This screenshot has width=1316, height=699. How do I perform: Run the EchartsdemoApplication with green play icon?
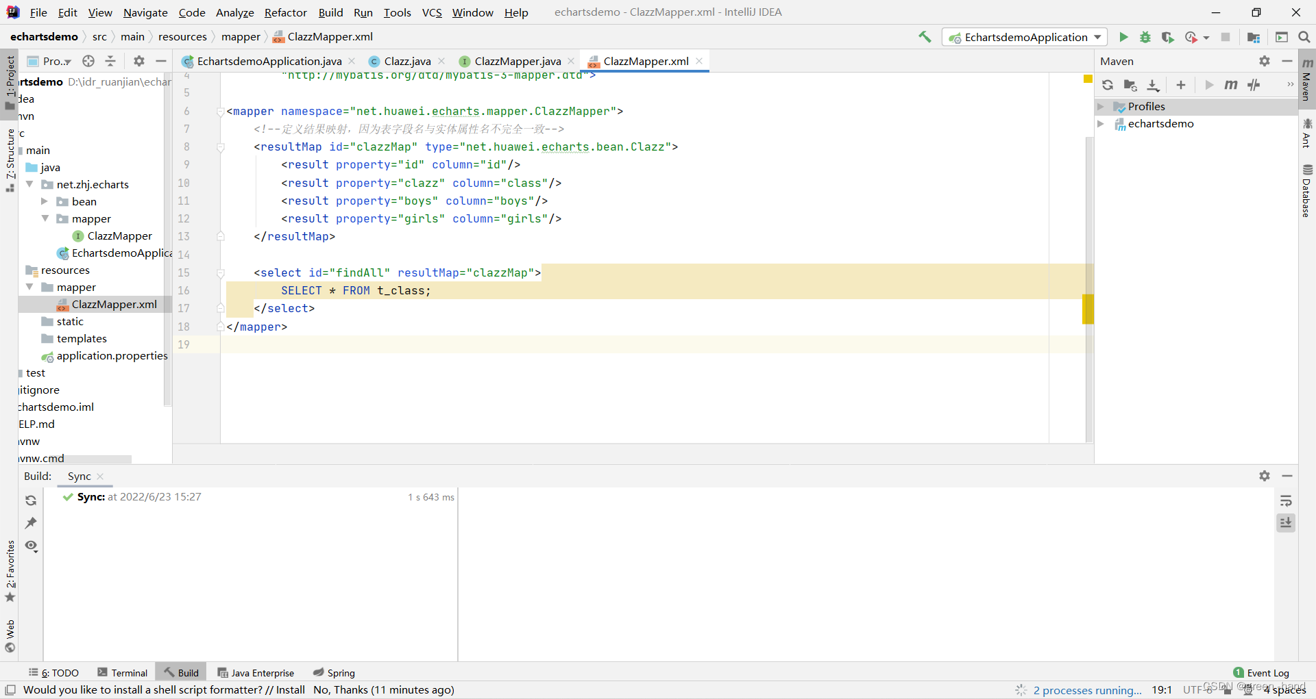[1123, 37]
